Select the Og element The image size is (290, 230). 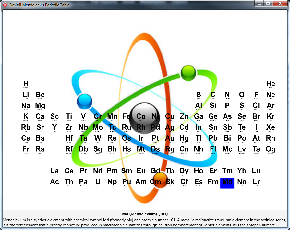coord(271,149)
